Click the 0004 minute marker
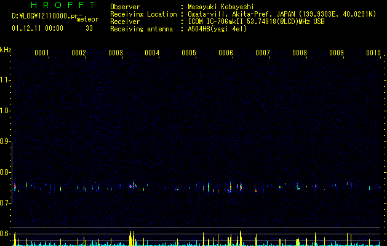387x246 pixels. tap(152, 53)
